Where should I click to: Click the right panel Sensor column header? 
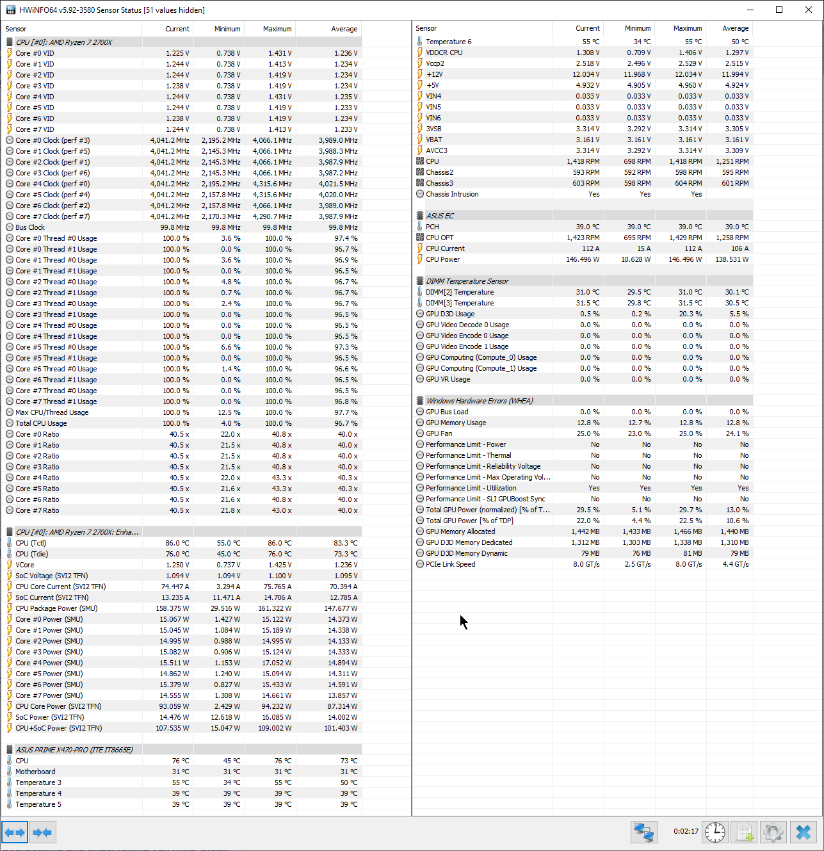tap(482, 28)
